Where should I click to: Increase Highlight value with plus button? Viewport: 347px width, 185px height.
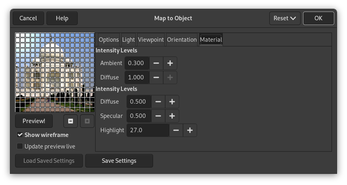[x=190, y=130]
